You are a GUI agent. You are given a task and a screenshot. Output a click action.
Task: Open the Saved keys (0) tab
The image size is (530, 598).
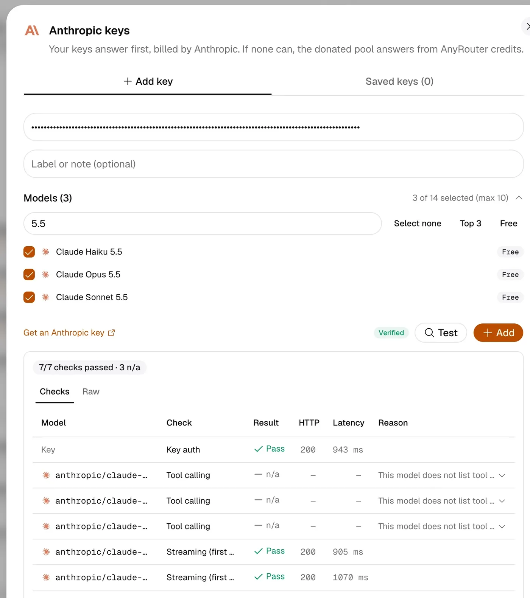click(x=399, y=82)
